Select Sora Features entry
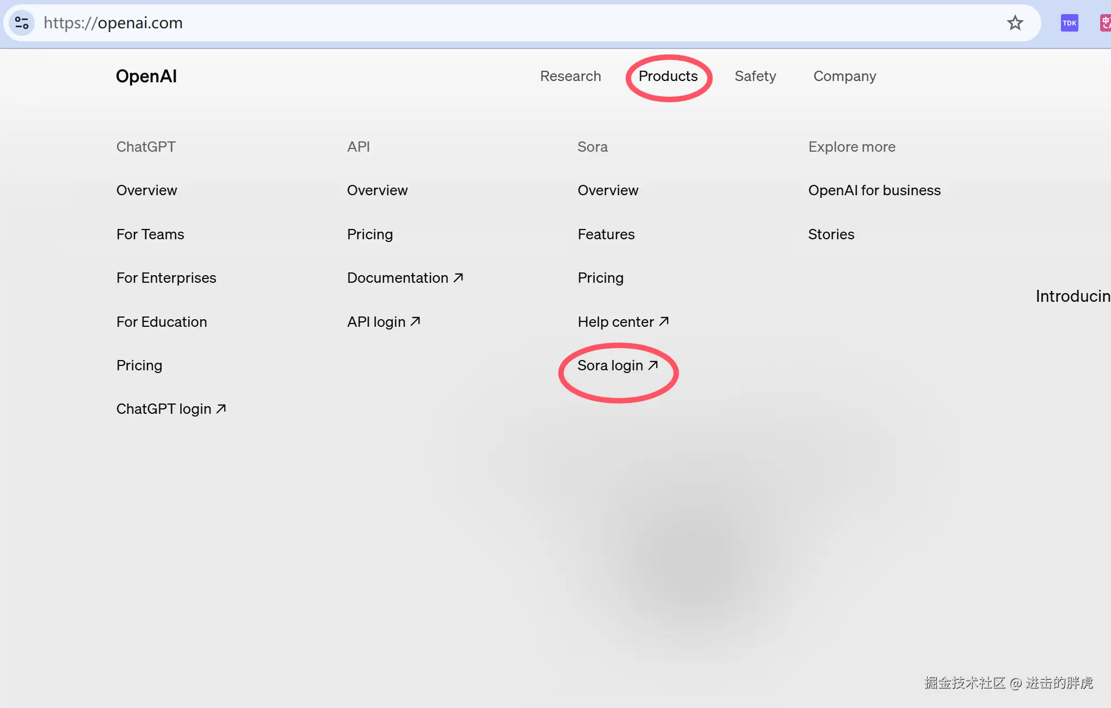Screen dimensions: 1111x708 tap(606, 234)
